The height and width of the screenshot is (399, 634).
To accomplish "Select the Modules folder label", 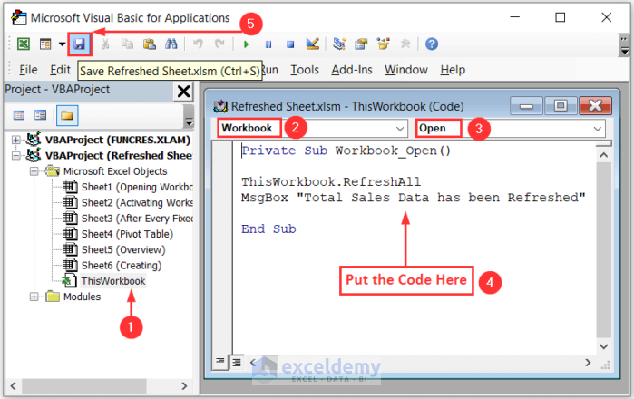I will (82, 297).
